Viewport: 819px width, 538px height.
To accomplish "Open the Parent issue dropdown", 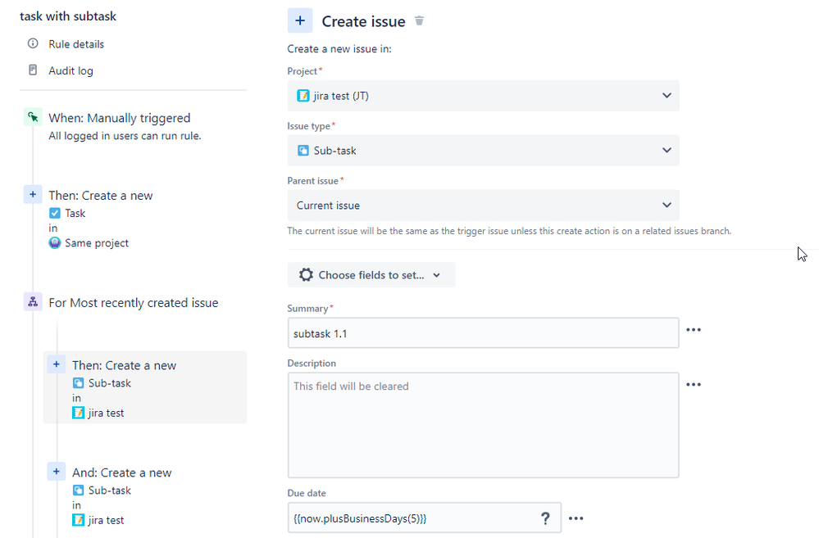I will 483,206.
